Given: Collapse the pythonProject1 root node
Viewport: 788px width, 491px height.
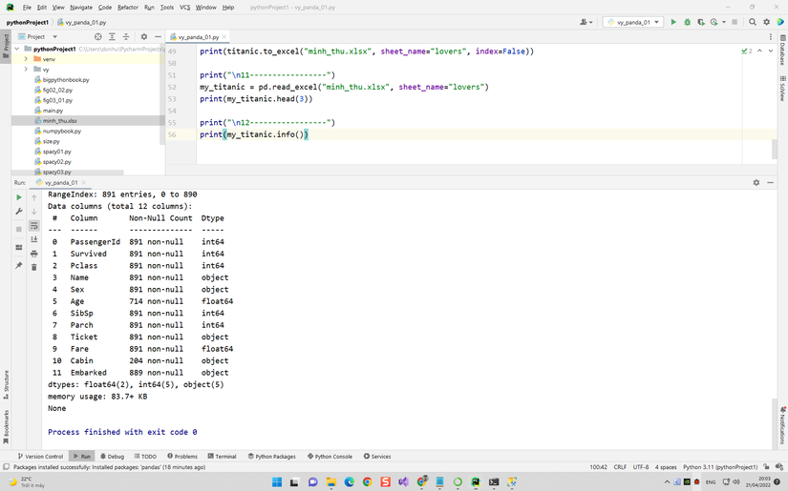Looking at the screenshot, I should click(17, 49).
